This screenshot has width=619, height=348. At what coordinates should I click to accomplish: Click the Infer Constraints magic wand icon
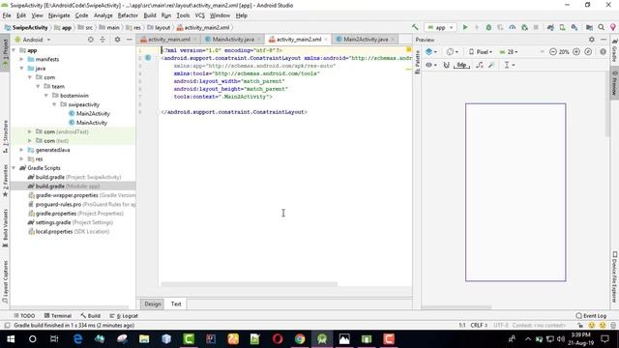click(x=491, y=65)
